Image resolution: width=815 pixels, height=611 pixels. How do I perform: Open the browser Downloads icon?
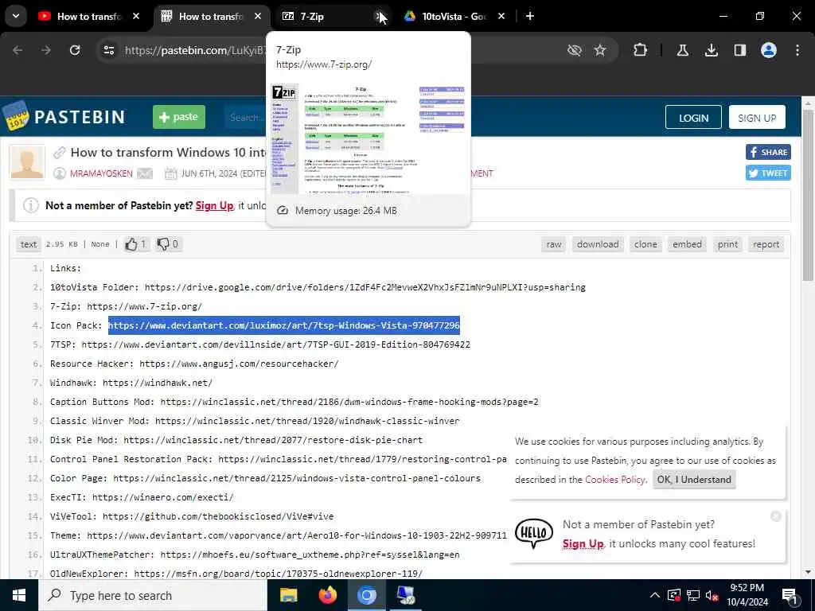pos(711,50)
